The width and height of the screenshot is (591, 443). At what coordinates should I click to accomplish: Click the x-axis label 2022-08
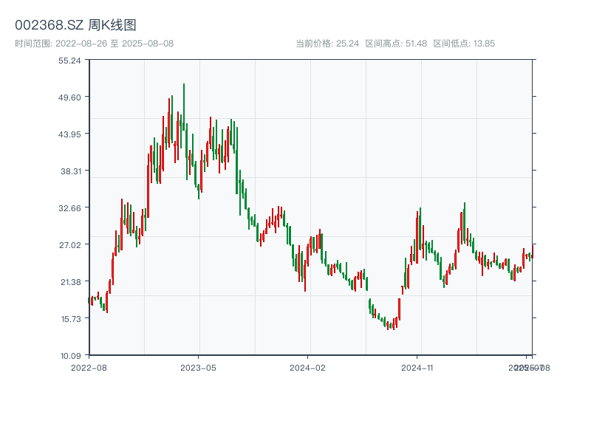(89, 368)
